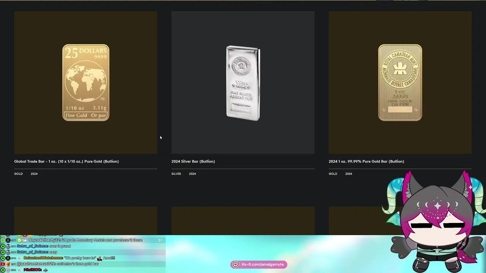Click the Kick icon beside 'over 2 grand' message
The image size is (486, 273).
tap(3, 246)
